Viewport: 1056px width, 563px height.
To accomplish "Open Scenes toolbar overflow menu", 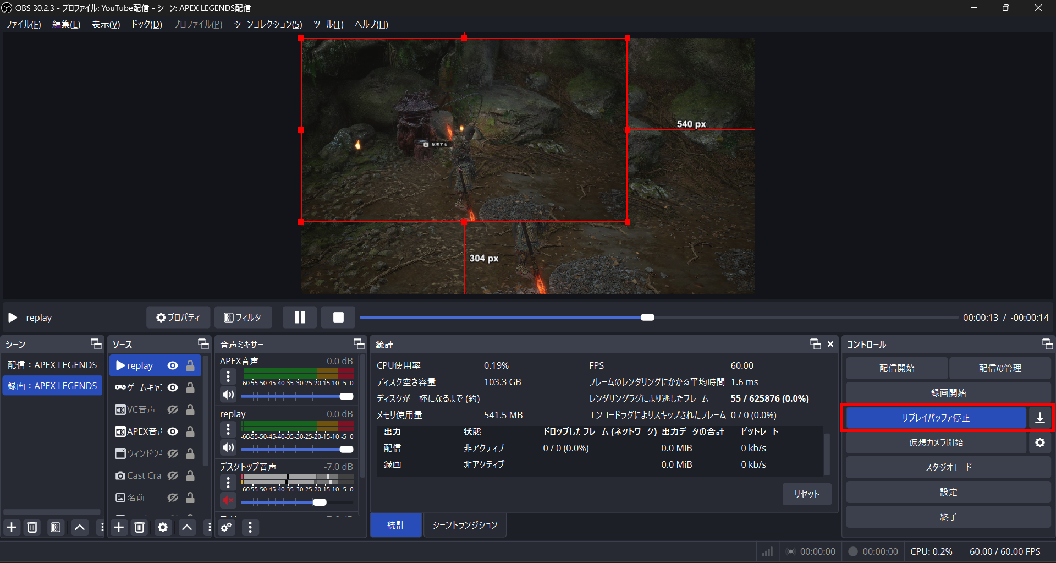I will 102,527.
